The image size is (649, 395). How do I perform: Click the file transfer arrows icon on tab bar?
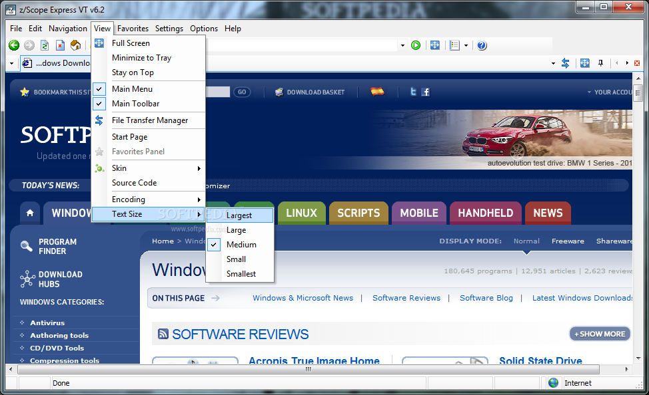tap(566, 63)
